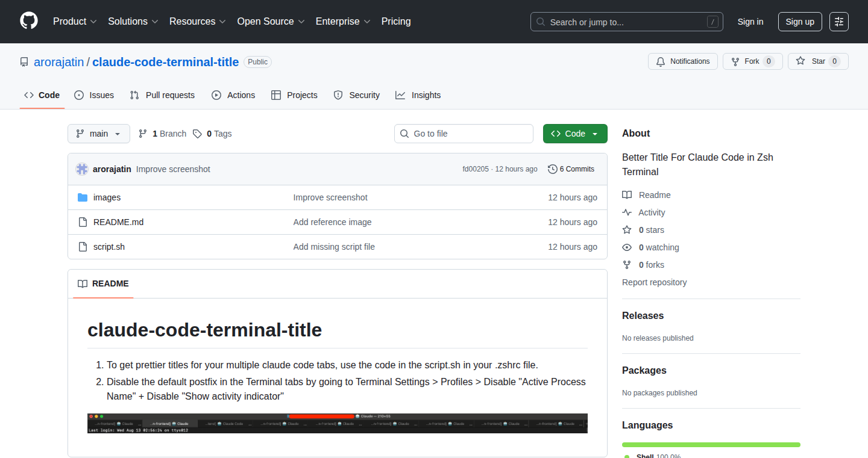868x458 pixels.
Task: Switch to the Actions tab
Action: (233, 95)
